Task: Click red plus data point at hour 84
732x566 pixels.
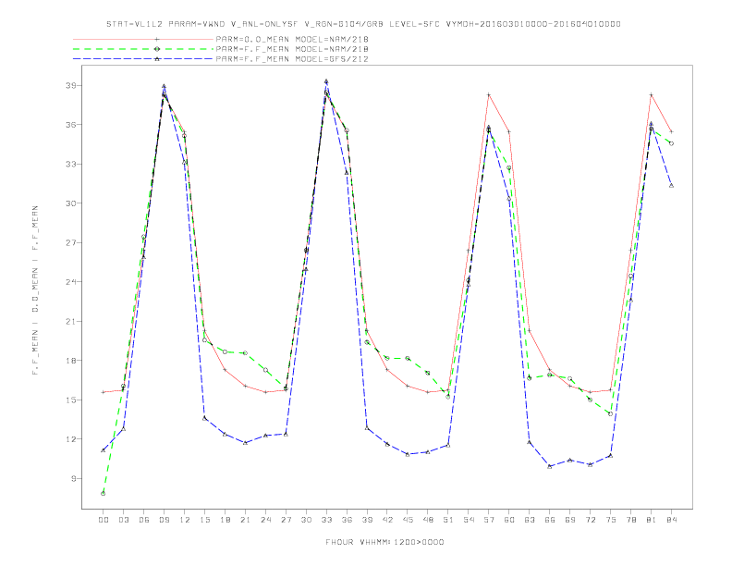Action: (671, 131)
